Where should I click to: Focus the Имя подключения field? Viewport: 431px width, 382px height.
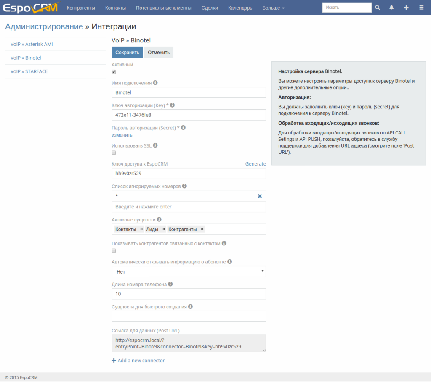click(189, 92)
